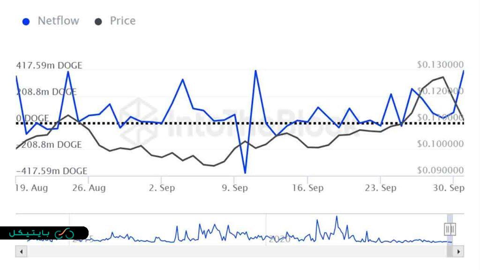This screenshot has width=480, height=270.
Task: Toggle the Price series legend dot
Action: pos(98,22)
